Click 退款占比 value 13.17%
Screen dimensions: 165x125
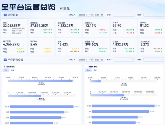click(91, 25)
